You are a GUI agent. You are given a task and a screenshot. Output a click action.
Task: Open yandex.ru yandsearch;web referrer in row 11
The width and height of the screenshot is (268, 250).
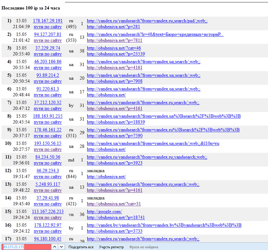tap(147, 157)
